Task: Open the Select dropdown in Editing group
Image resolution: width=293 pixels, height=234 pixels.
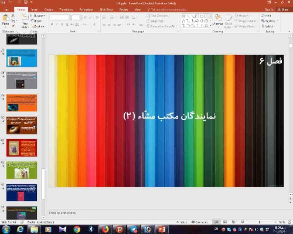Action: coord(268,26)
